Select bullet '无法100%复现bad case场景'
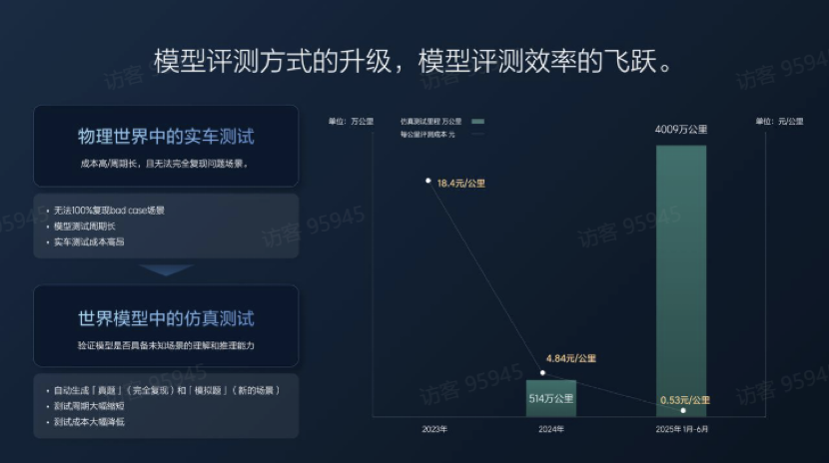829x463 pixels. pyautogui.click(x=109, y=211)
